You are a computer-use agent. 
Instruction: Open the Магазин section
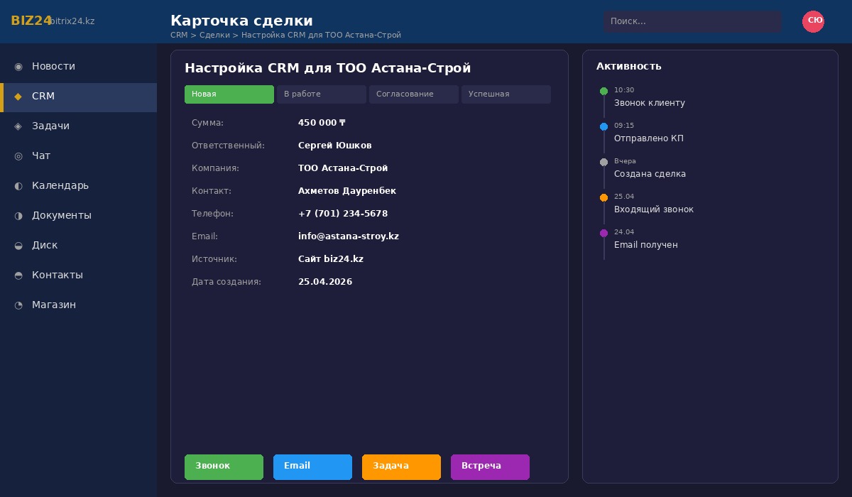click(54, 305)
